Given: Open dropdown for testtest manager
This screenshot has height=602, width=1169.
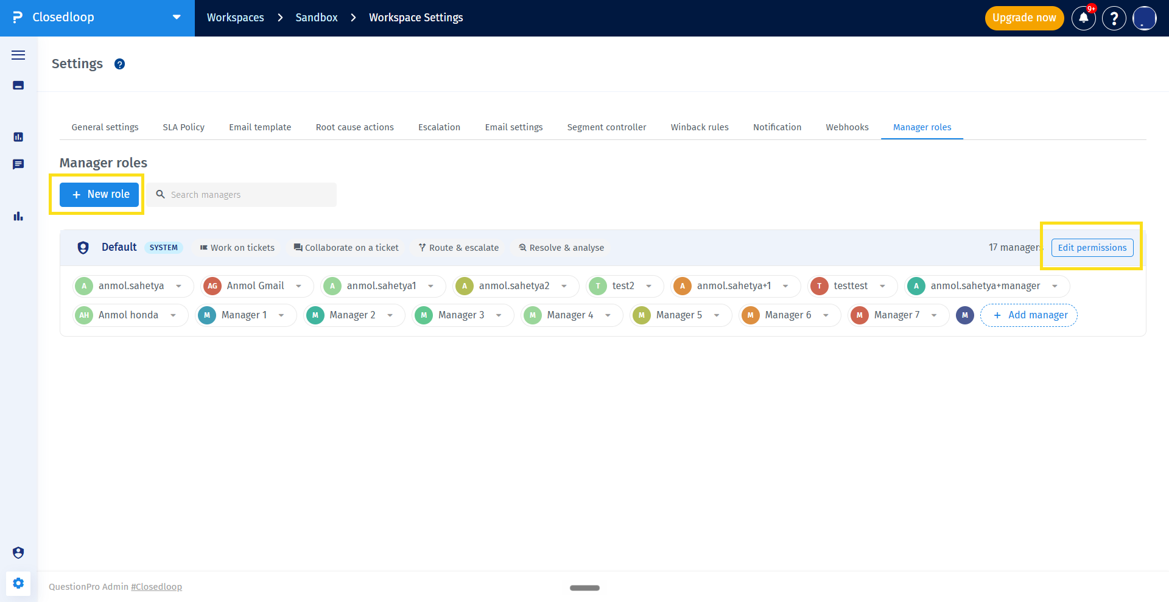Looking at the screenshot, I should pos(882,286).
